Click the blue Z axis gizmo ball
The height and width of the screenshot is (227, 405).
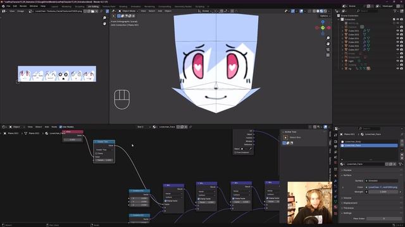pos(323,22)
